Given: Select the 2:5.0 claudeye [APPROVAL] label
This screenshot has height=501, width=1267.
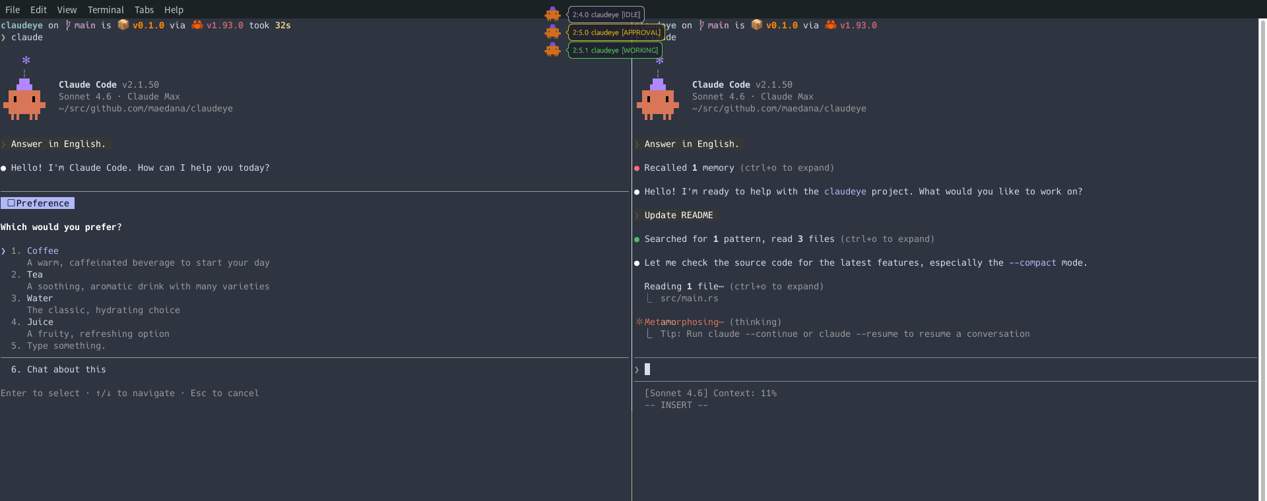Looking at the screenshot, I should coord(616,32).
